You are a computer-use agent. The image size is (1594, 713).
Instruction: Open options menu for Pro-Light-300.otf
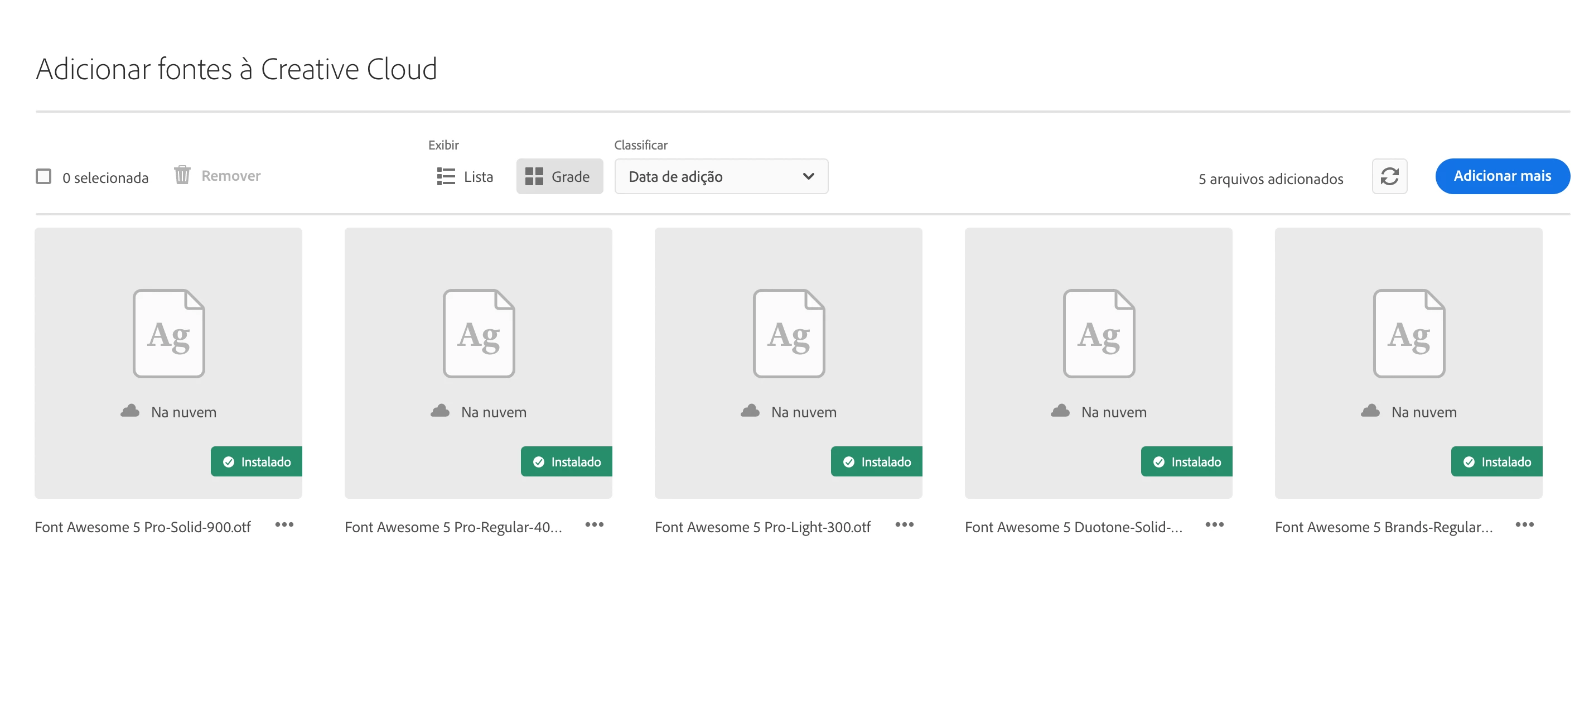pyautogui.click(x=904, y=525)
